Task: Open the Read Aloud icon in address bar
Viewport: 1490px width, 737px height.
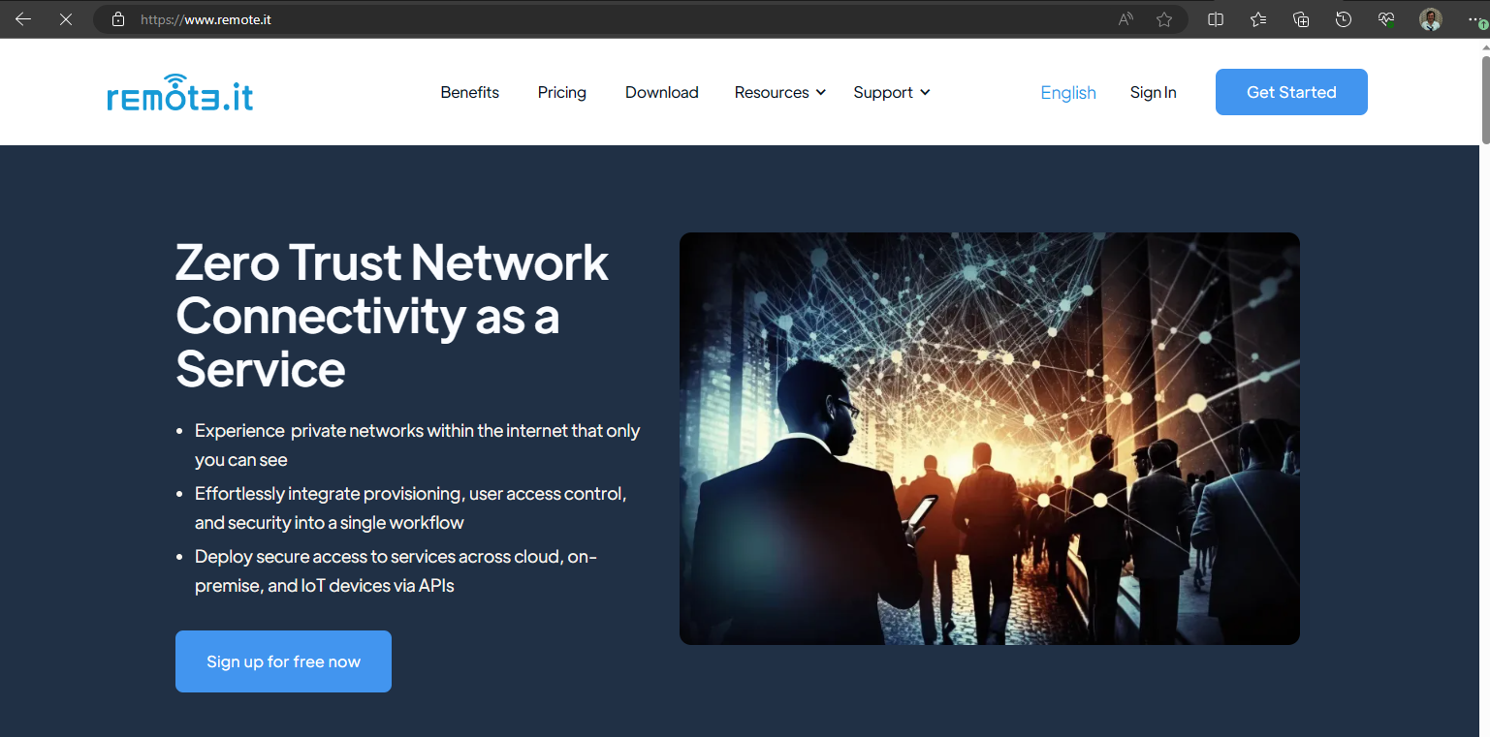Action: coord(1125,18)
